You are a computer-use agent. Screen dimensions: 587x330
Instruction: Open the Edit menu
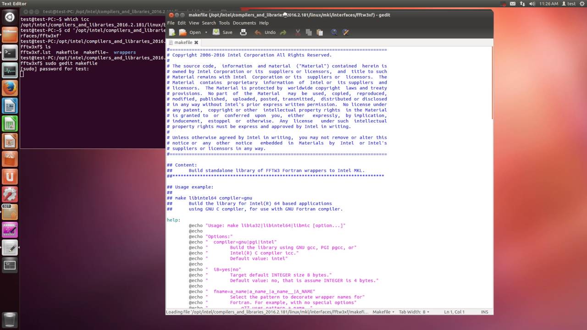[x=182, y=23]
